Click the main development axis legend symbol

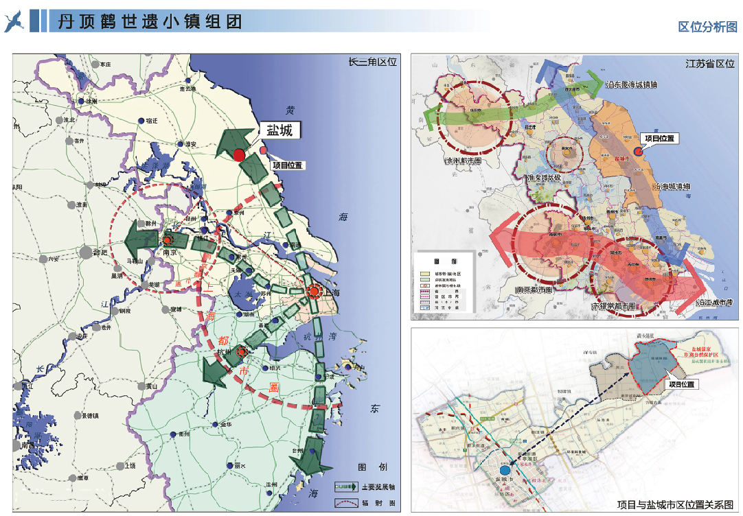(346, 487)
